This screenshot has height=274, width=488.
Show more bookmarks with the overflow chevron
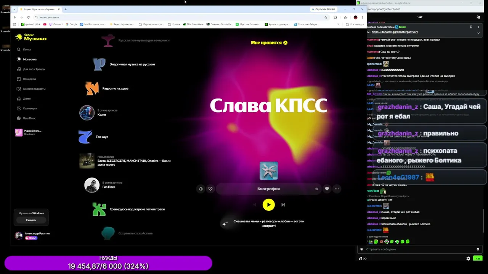tap(338, 24)
